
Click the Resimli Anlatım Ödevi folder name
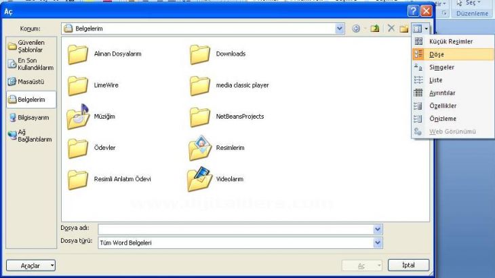coord(123,179)
